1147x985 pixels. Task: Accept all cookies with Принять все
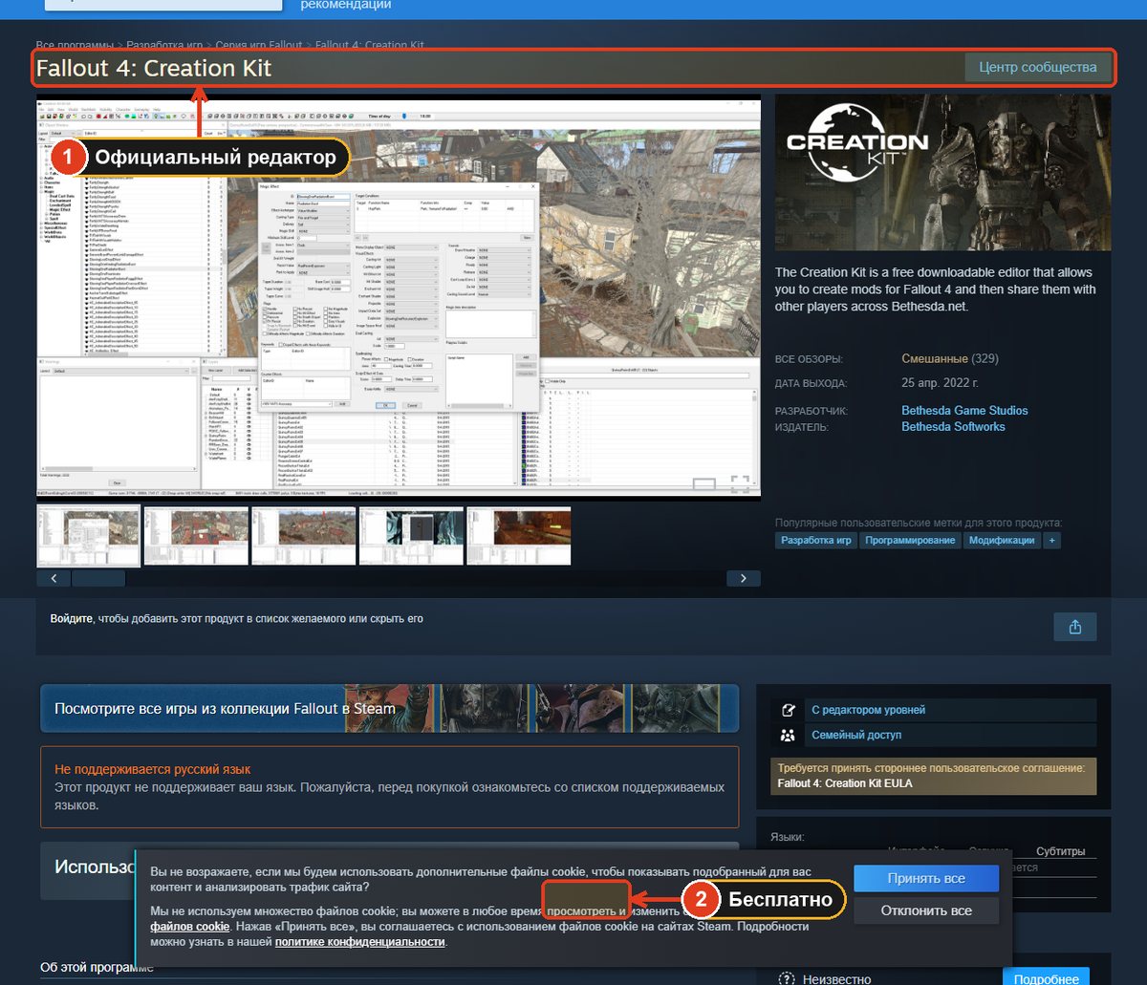(926, 878)
